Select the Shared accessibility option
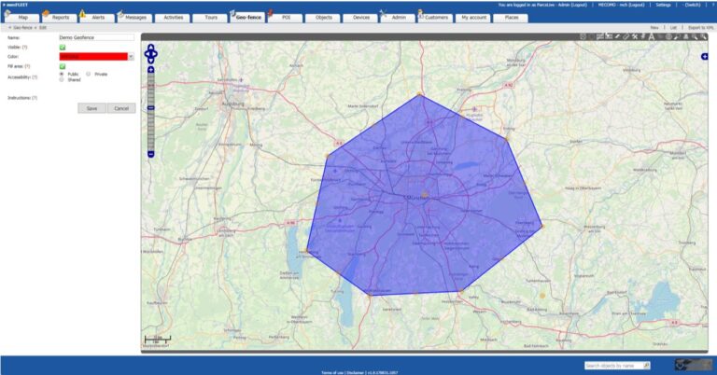This screenshot has height=375, width=717. click(62, 79)
